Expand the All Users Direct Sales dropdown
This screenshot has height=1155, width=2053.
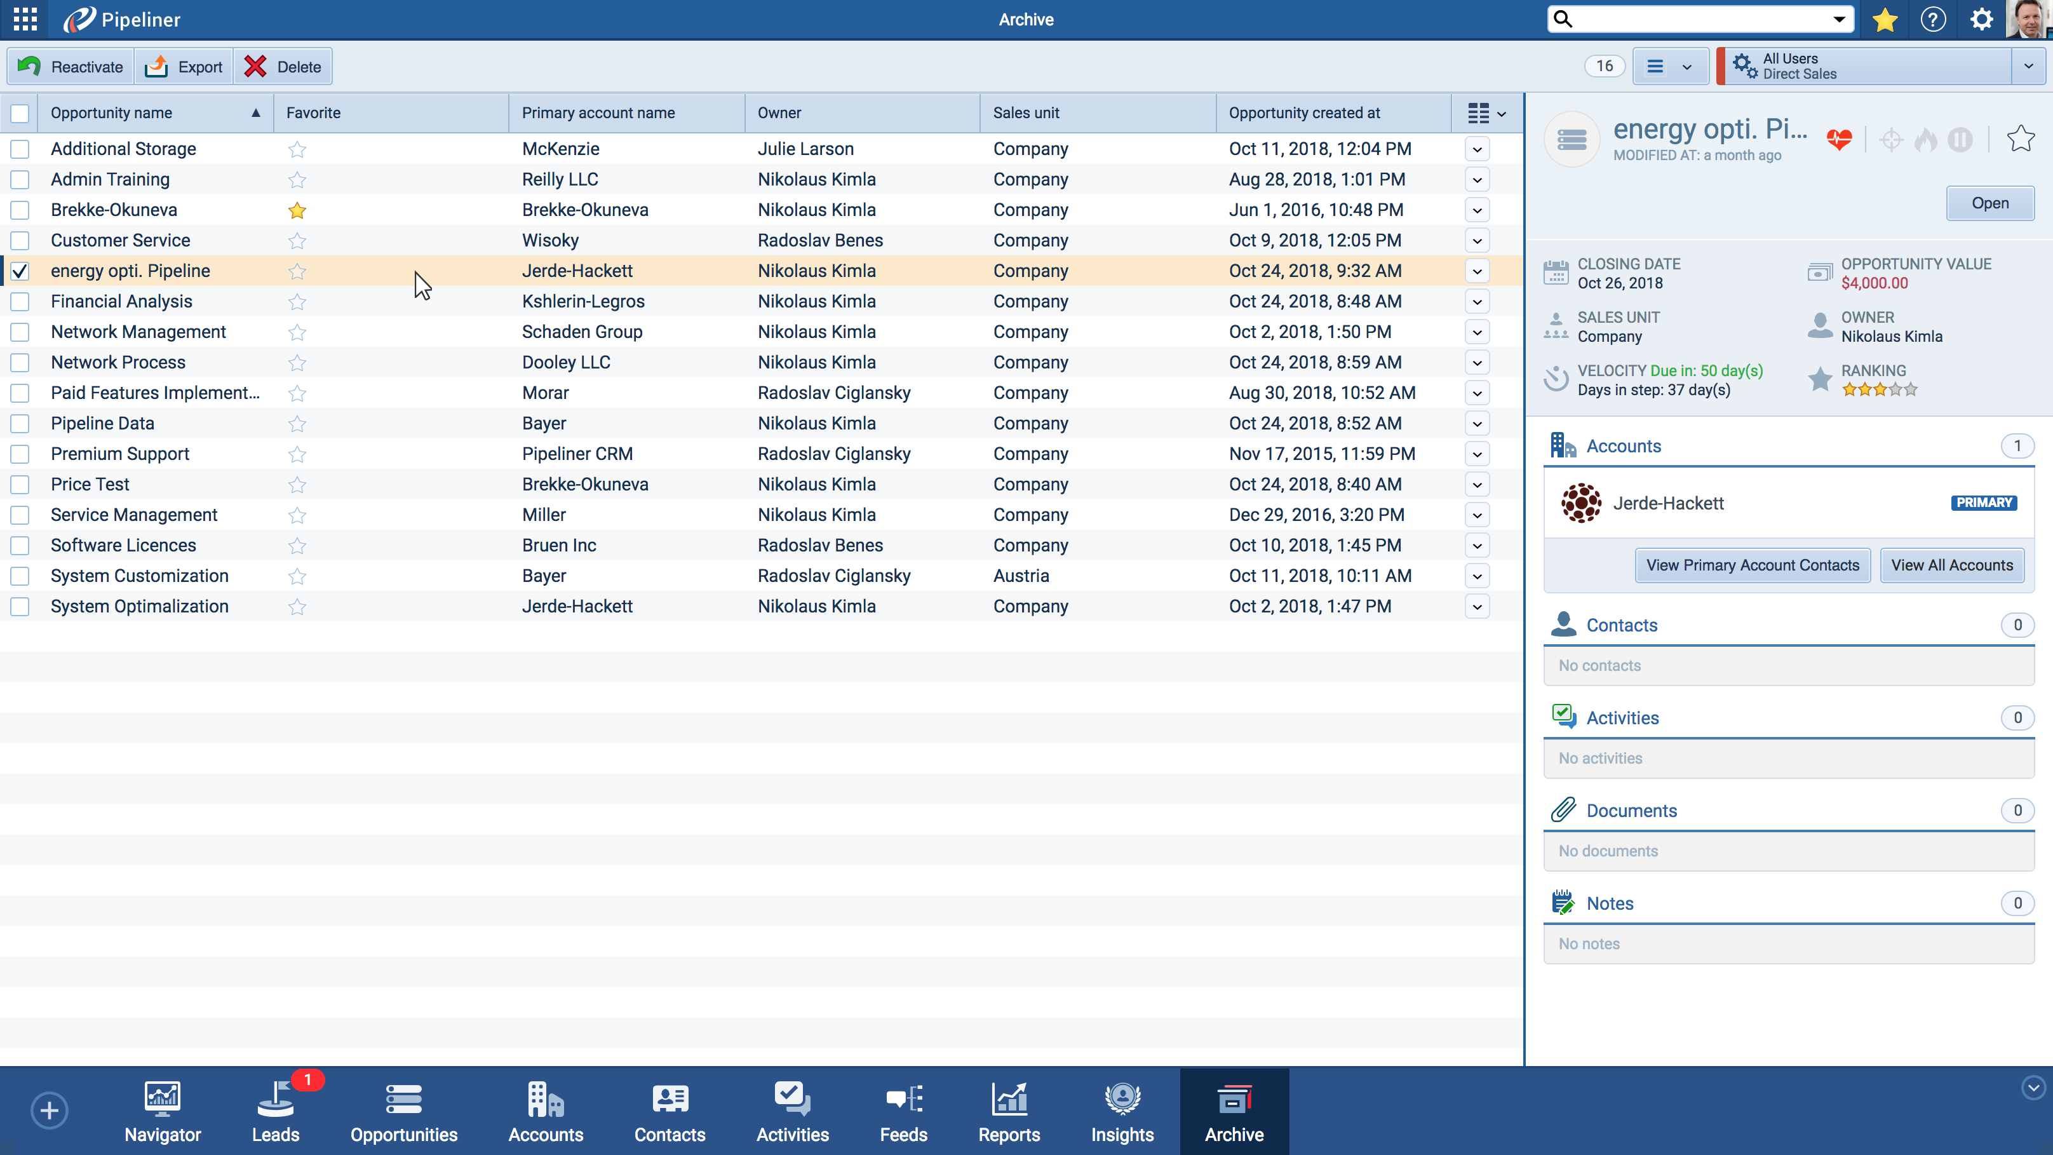pos(2028,66)
